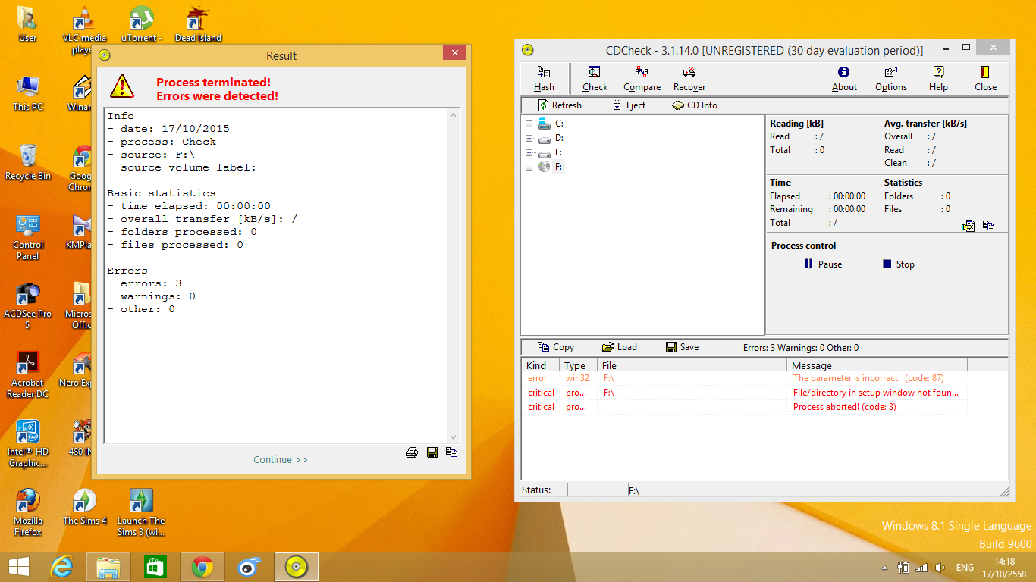
Task: Print the result report icon
Action: pos(412,452)
